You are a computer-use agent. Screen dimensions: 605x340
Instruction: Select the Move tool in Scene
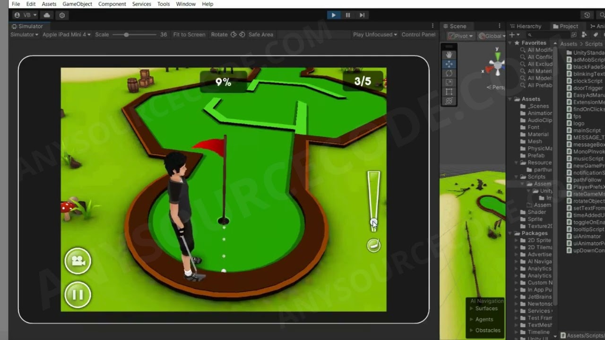click(449, 64)
